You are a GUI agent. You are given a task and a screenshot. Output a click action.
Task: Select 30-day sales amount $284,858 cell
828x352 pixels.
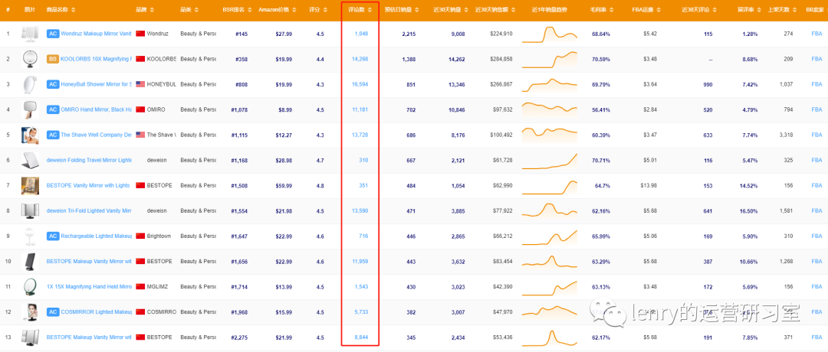501,59
